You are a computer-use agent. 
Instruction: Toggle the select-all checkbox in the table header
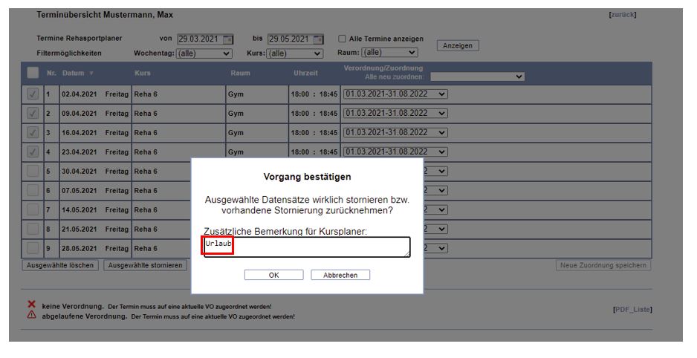33,73
